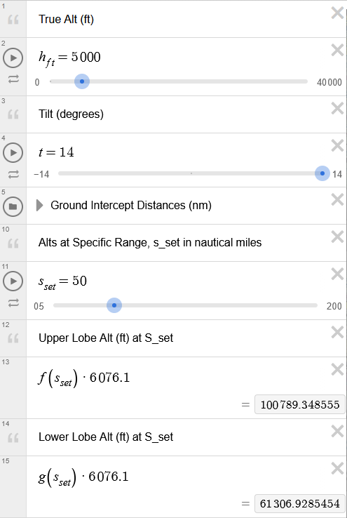Edit the t slider minimum value −14
This screenshot has width=347, height=518.
coord(41,174)
